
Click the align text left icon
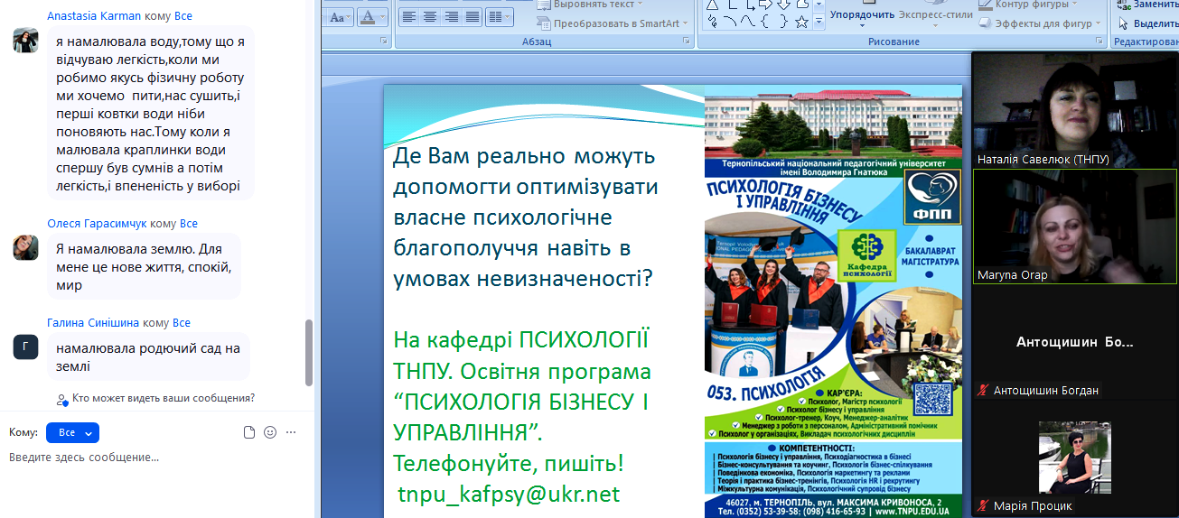[409, 17]
